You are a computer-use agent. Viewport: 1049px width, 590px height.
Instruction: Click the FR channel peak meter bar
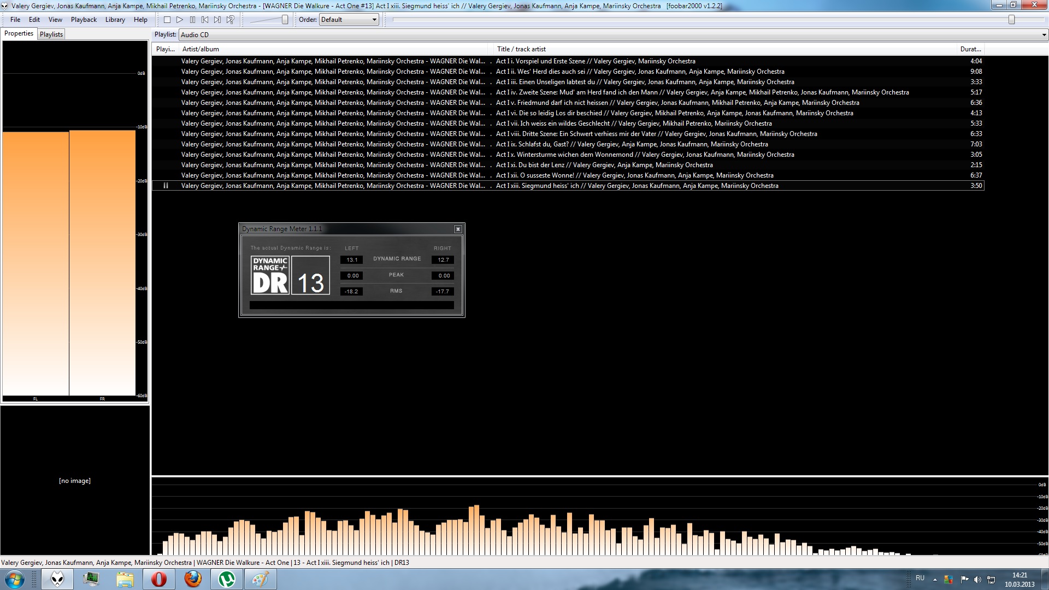click(x=102, y=262)
